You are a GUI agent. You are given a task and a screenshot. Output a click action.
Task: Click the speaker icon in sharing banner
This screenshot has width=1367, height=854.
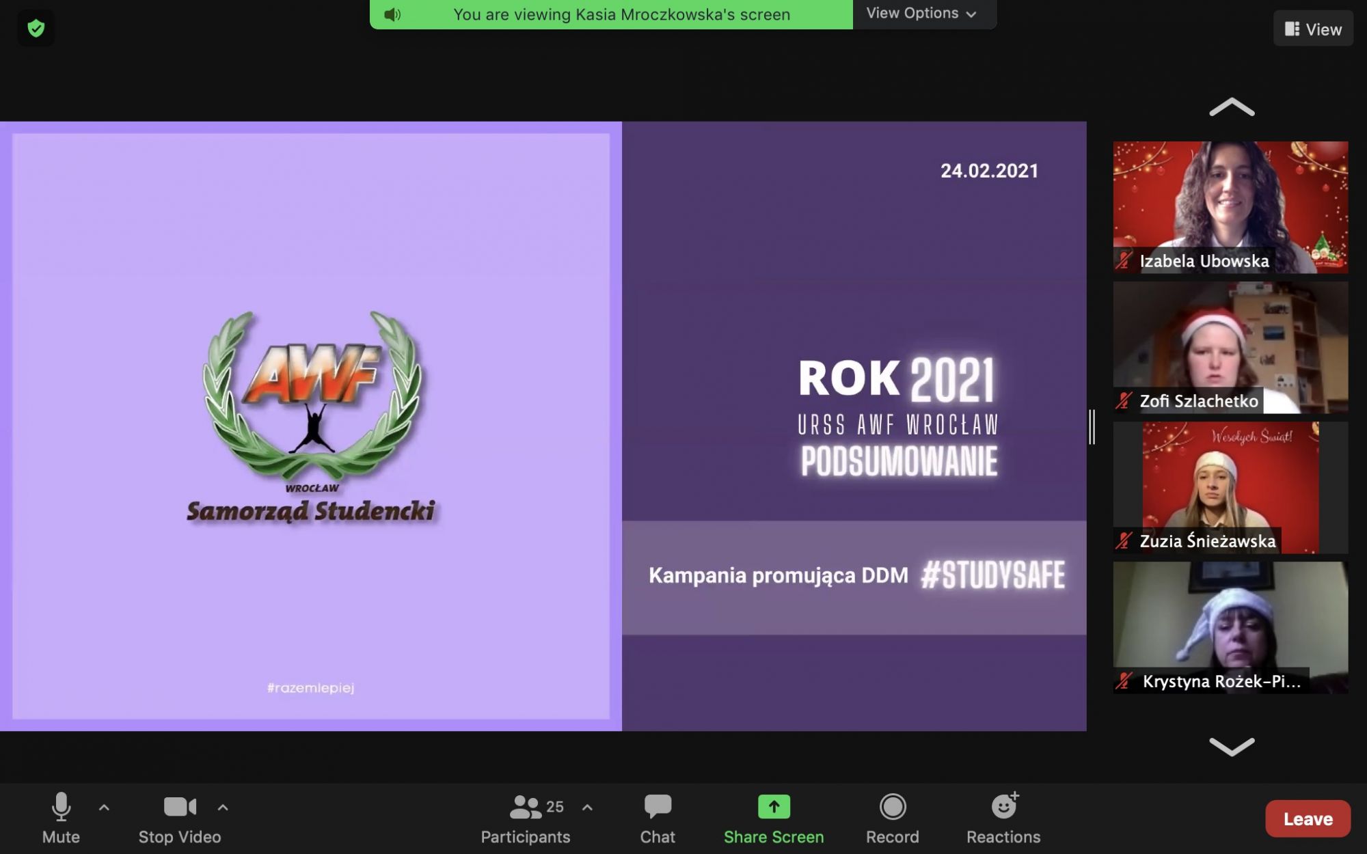coord(392,14)
